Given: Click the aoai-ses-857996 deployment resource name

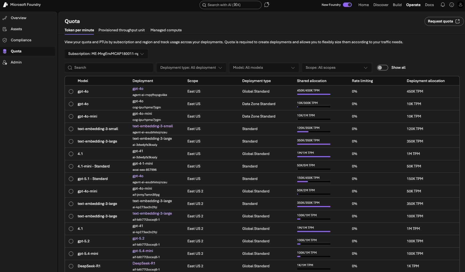Looking at the screenshot, I should coord(144,170).
